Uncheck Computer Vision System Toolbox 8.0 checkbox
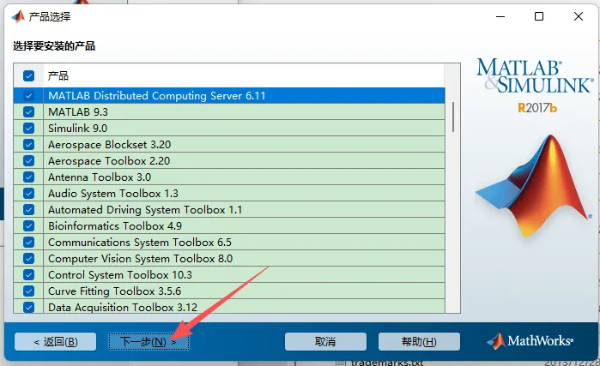600x366 pixels. pyautogui.click(x=28, y=259)
